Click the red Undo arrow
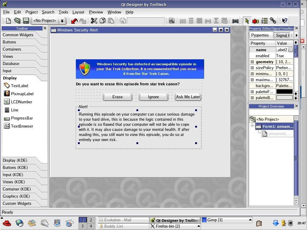 click(74, 21)
